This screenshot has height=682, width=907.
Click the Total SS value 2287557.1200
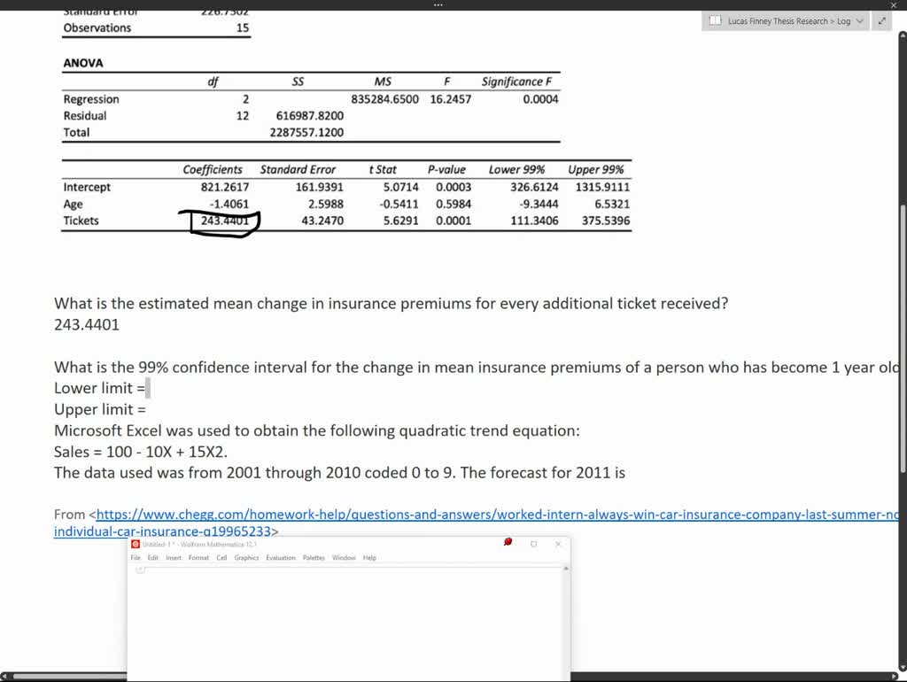click(306, 133)
